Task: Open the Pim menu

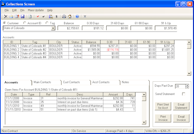Action: (22, 10)
